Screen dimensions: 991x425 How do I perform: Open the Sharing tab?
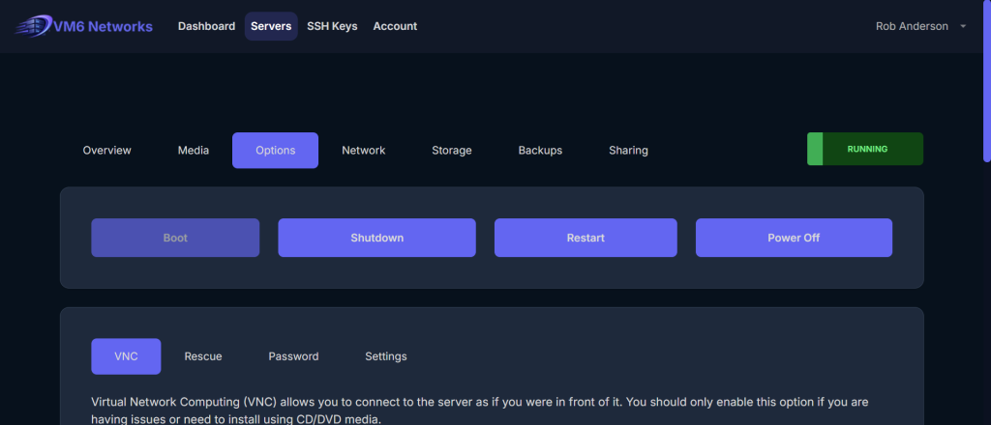click(x=628, y=151)
